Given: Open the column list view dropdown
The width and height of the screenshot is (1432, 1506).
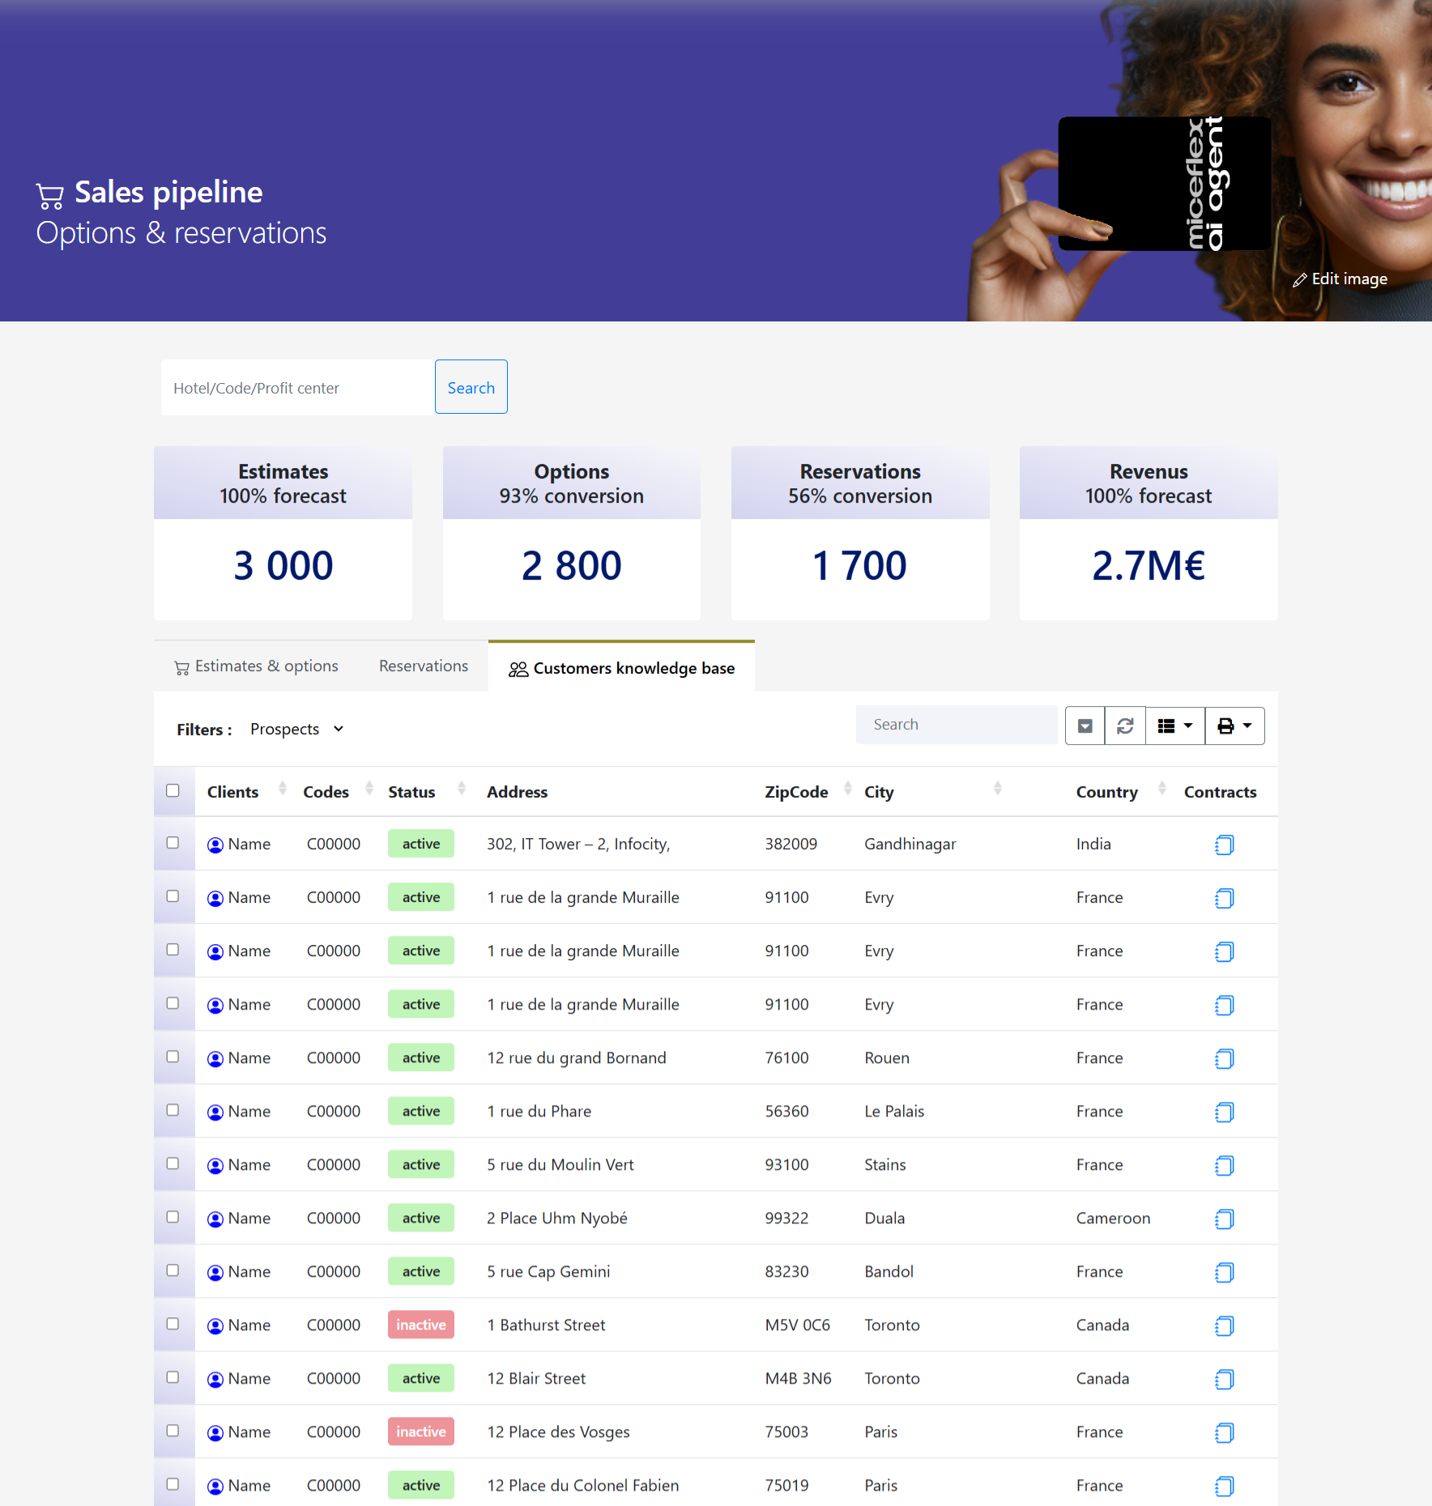Looking at the screenshot, I should click(1174, 725).
